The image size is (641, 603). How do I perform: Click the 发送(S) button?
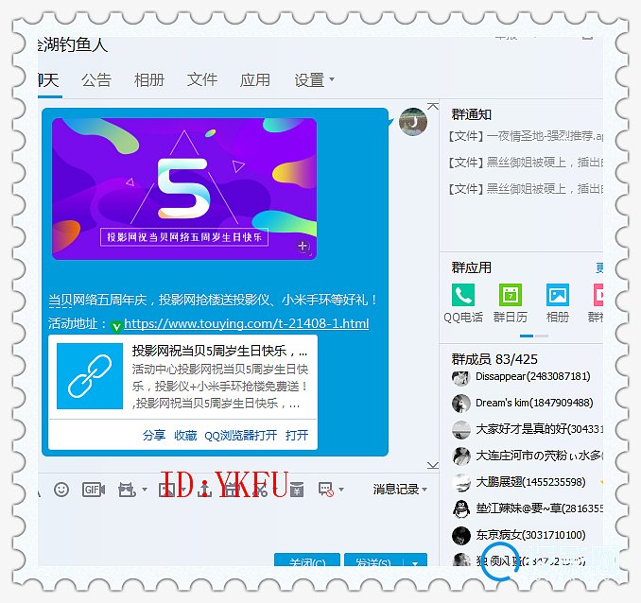point(374,560)
